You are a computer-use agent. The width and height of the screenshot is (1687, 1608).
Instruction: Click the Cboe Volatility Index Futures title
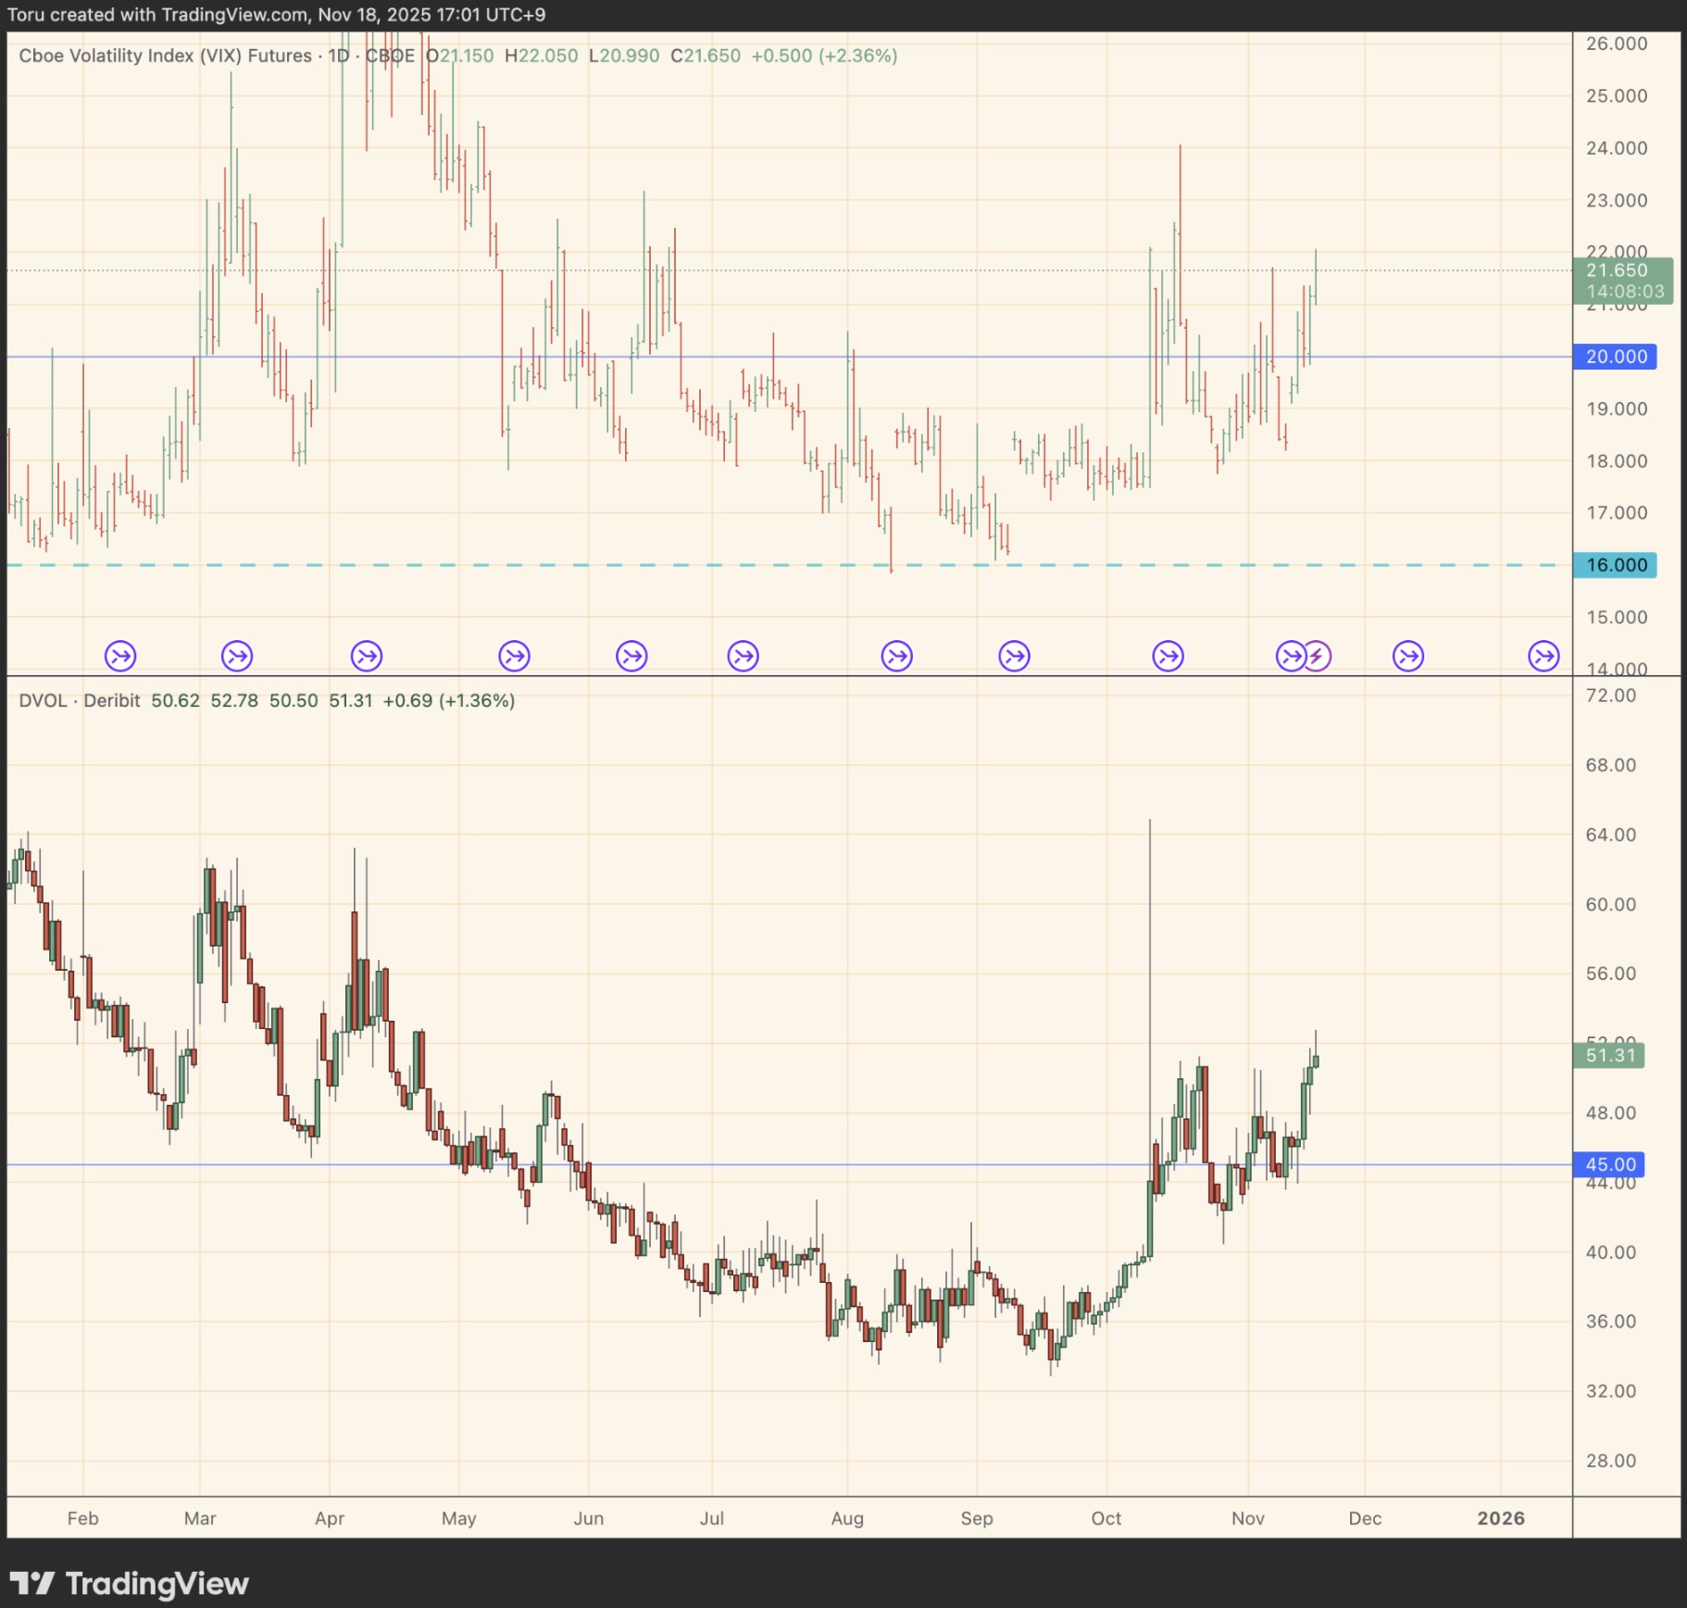point(165,56)
